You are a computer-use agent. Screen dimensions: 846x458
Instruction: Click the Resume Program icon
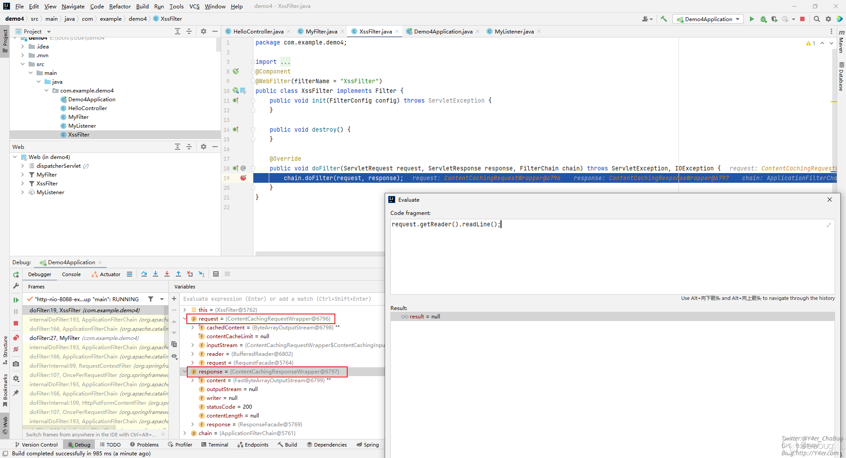[x=16, y=300]
